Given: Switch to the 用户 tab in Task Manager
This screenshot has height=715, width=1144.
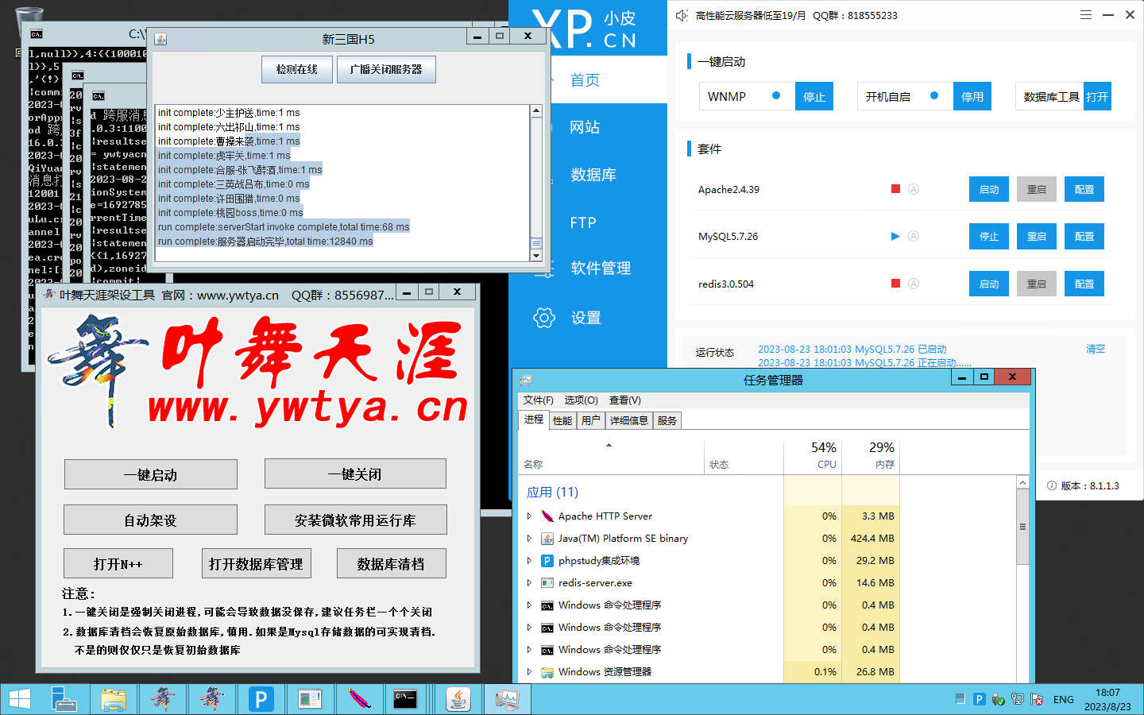Looking at the screenshot, I should (590, 420).
